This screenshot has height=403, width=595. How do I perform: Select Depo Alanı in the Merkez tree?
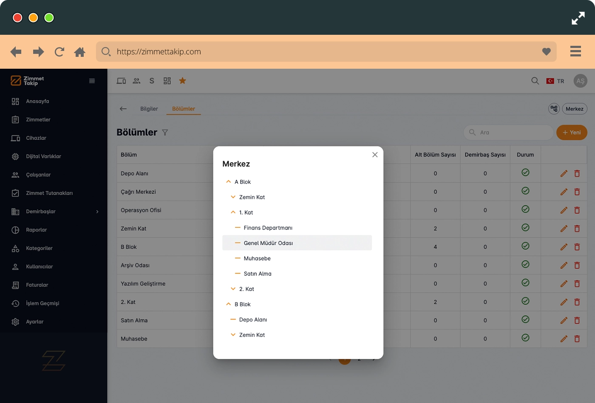[x=253, y=319]
